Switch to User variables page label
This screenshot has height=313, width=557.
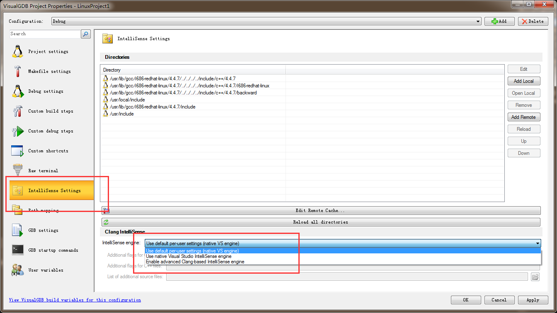pyautogui.click(x=46, y=270)
